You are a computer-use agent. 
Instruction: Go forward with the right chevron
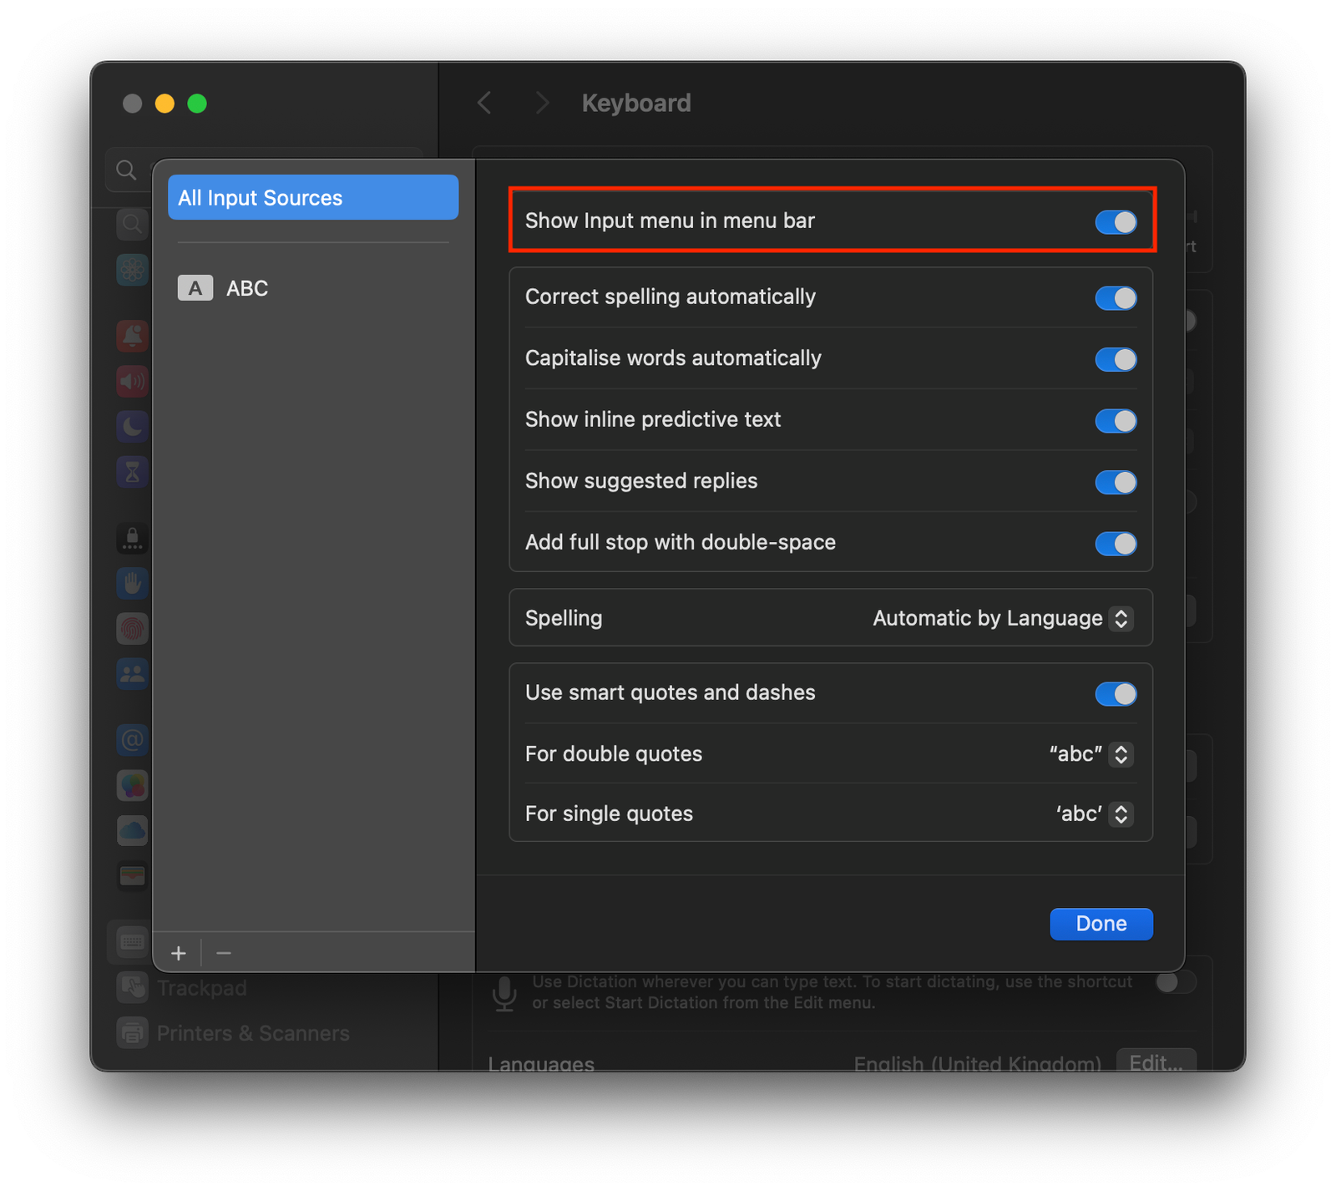[x=542, y=103]
